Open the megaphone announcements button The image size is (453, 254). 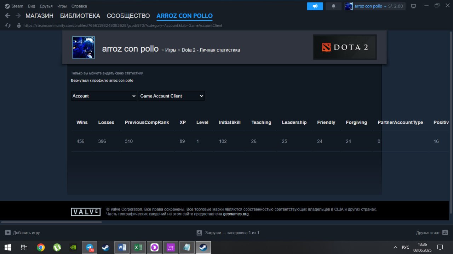pyautogui.click(x=315, y=6)
